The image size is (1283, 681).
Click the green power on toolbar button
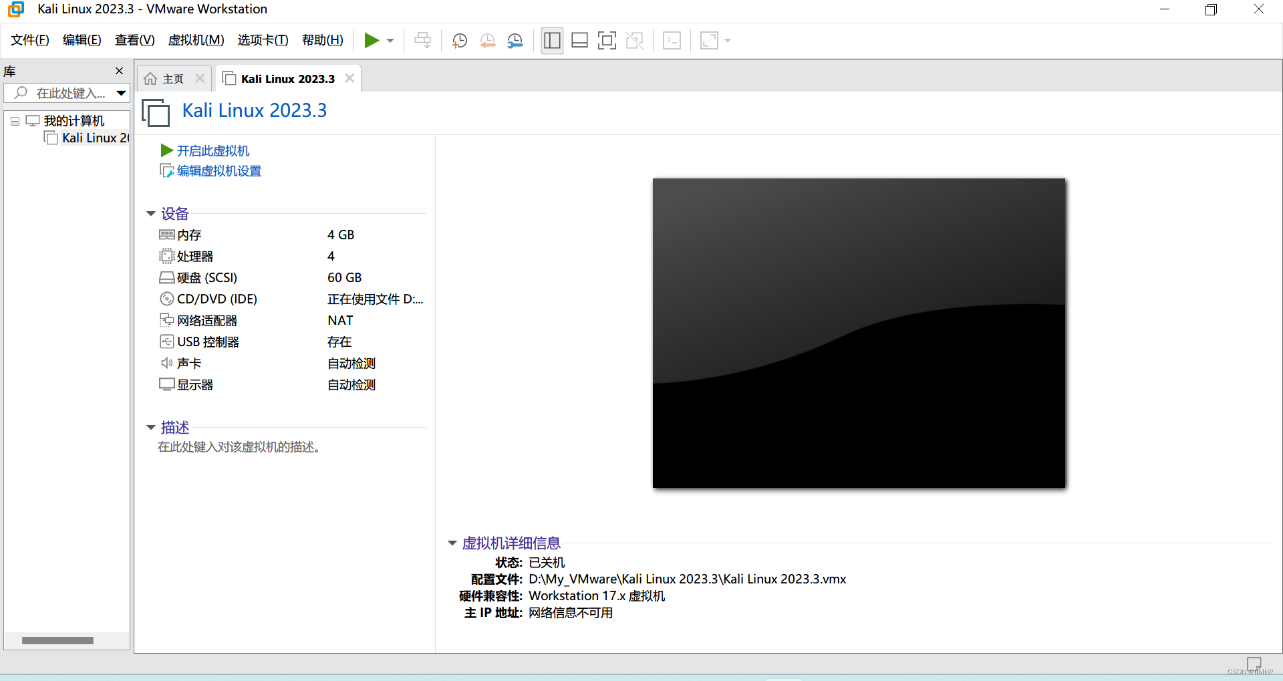pyautogui.click(x=371, y=41)
